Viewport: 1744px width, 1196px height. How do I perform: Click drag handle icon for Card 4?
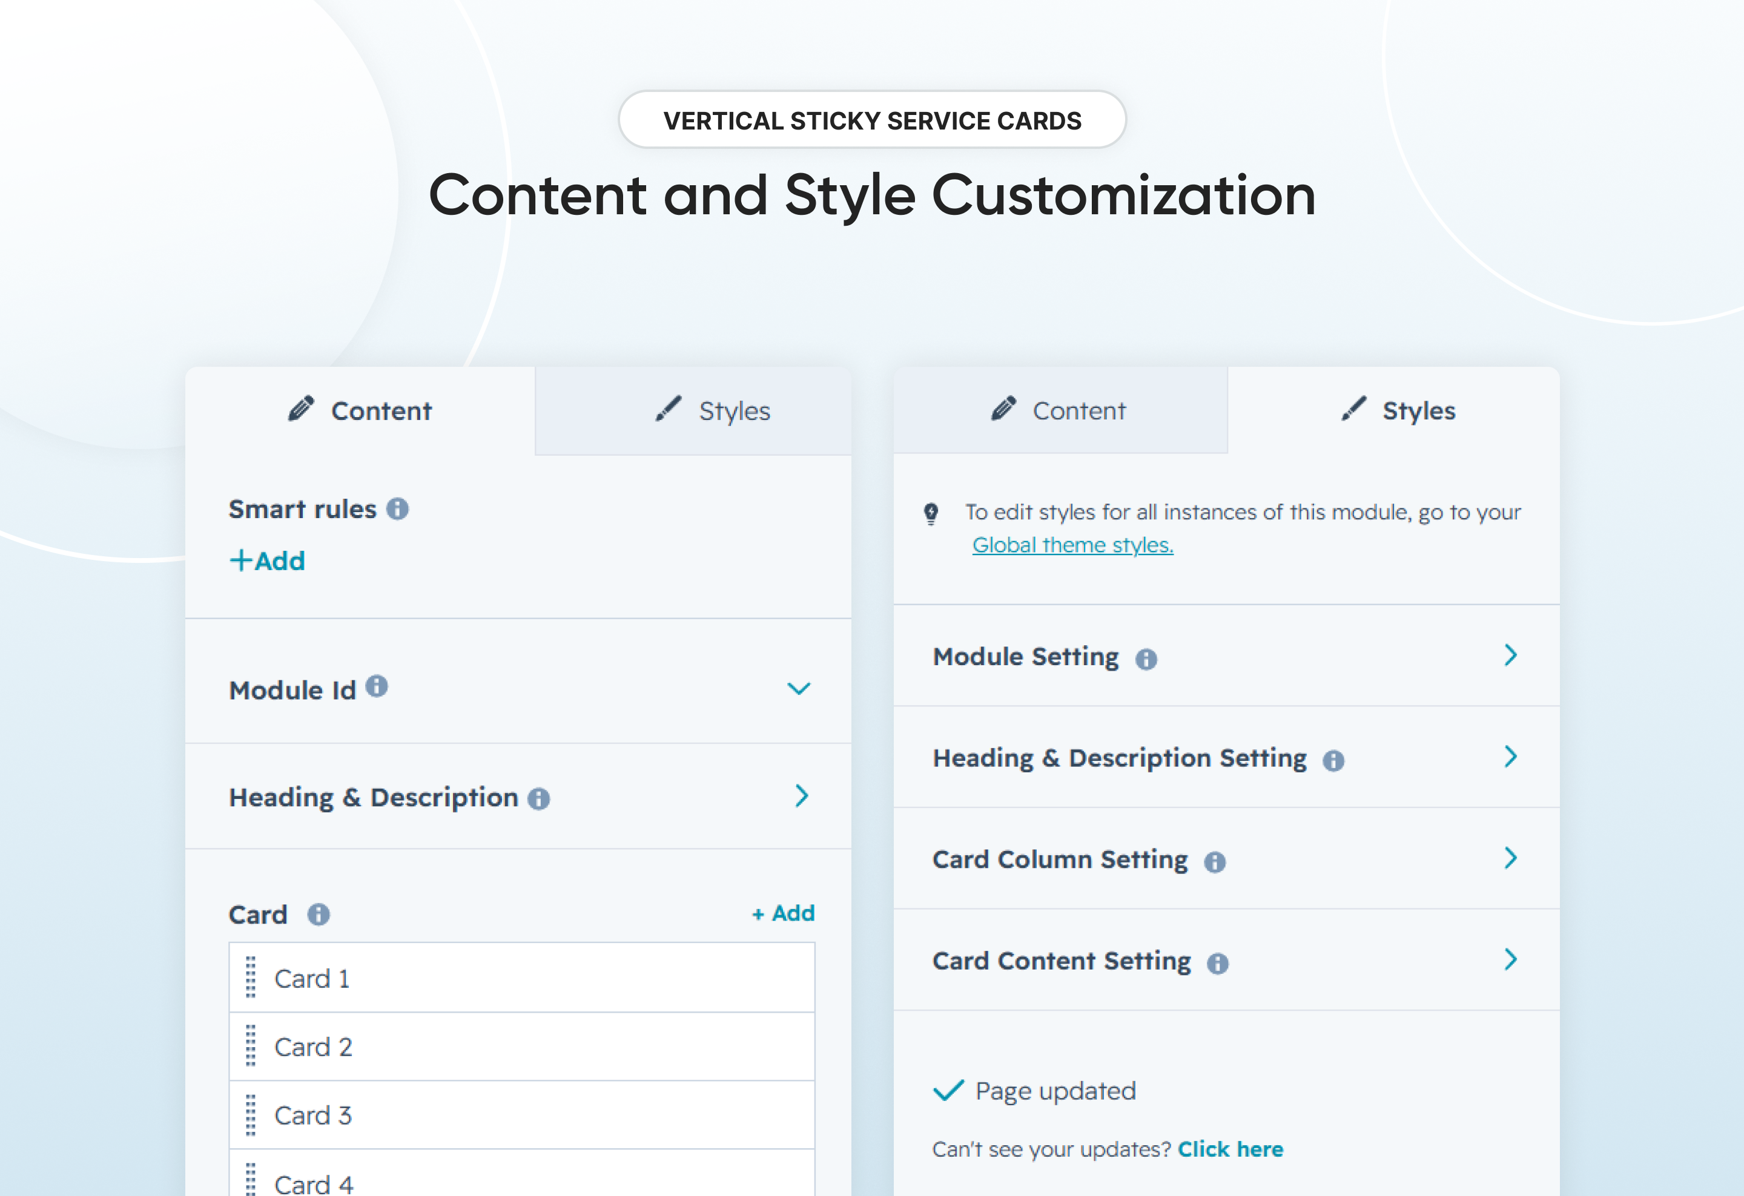tap(251, 1180)
